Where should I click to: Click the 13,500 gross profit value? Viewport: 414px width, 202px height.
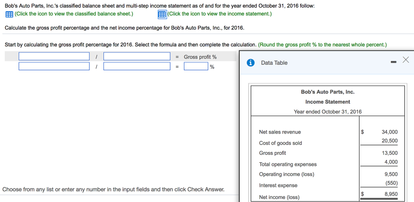click(x=389, y=153)
